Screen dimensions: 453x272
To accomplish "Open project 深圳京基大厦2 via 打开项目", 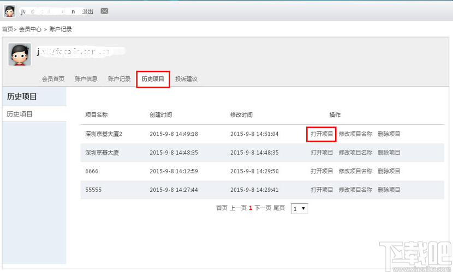I will (x=322, y=134).
